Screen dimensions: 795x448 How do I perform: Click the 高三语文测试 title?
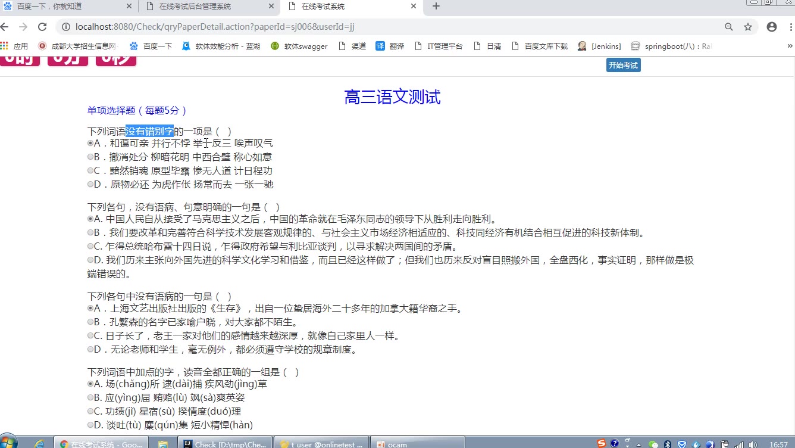(392, 97)
